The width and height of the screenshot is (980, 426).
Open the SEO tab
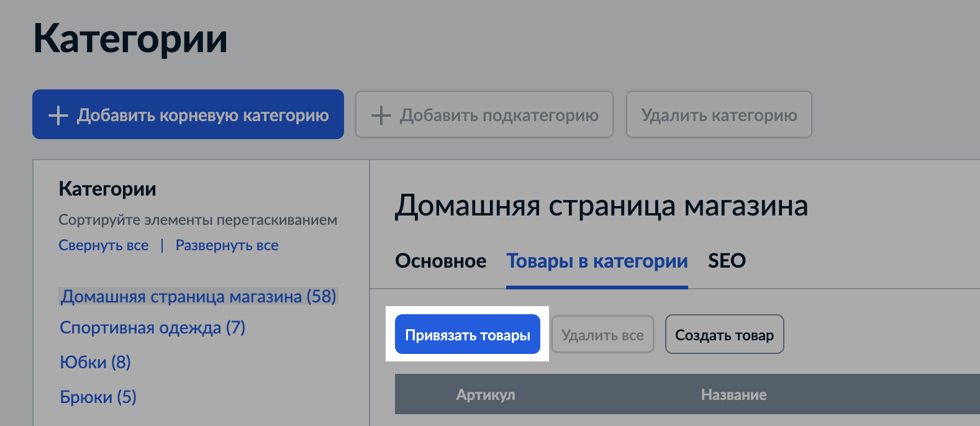tap(727, 261)
